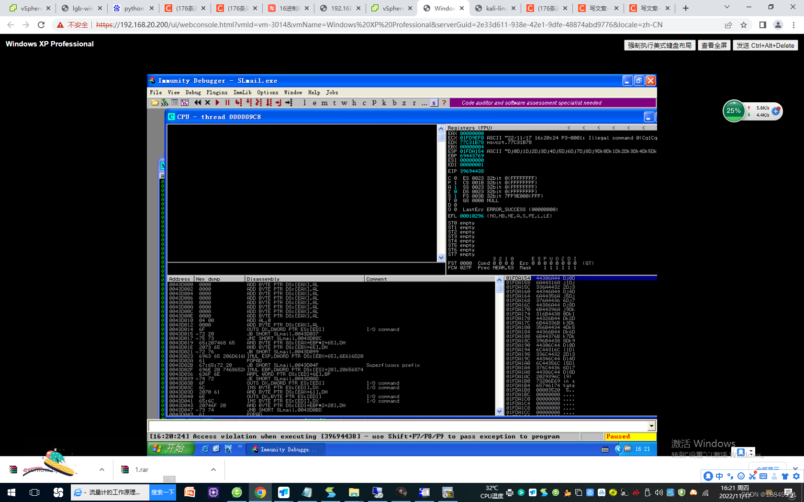804x502 pixels.
Task: Click Immunity Debugger XP taskbar button
Action: click(286, 449)
